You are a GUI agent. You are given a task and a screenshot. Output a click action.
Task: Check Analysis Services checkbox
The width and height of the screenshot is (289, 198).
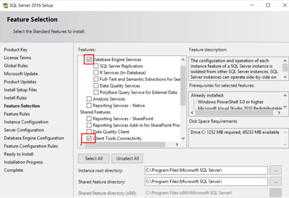pyautogui.click(x=89, y=99)
